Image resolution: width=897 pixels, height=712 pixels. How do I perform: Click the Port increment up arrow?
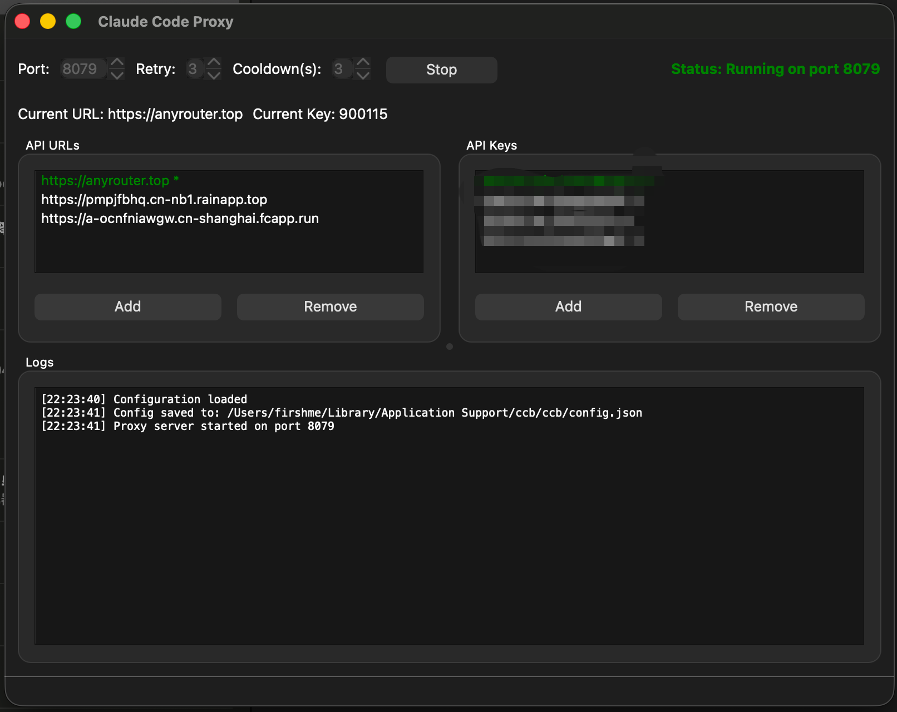pyautogui.click(x=117, y=62)
